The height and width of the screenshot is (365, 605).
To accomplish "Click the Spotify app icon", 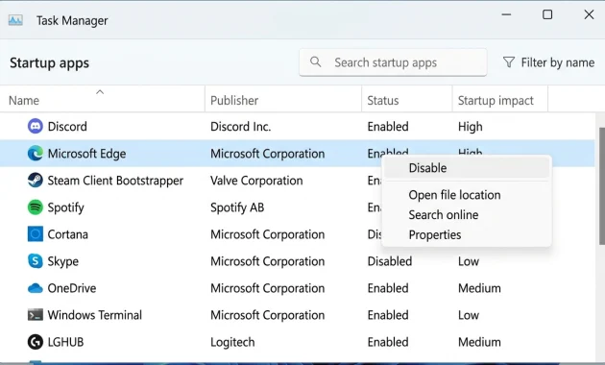I will click(x=36, y=207).
